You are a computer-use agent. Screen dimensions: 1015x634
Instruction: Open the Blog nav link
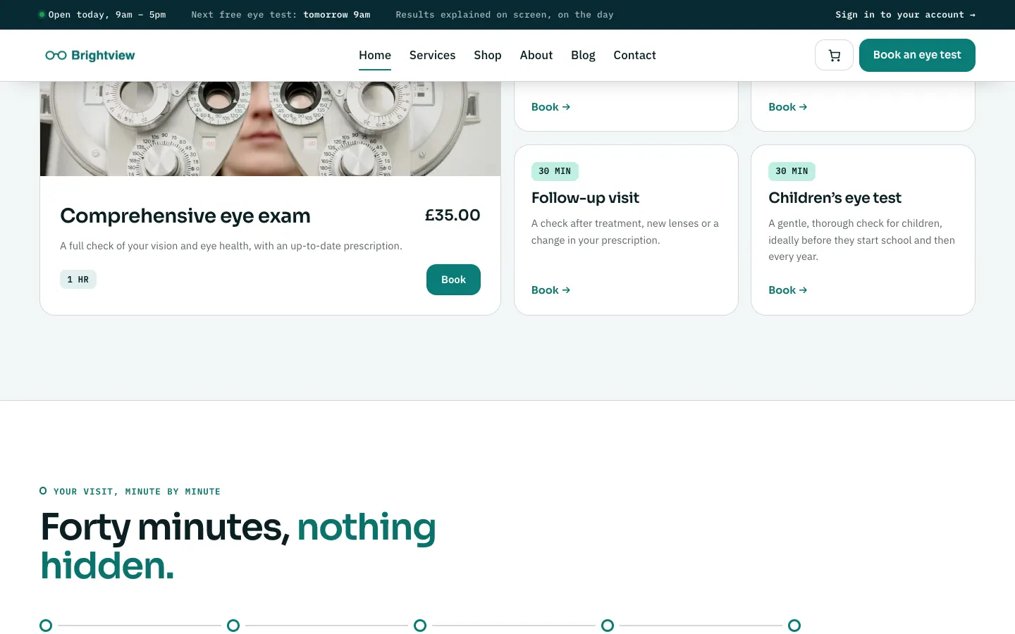(583, 55)
